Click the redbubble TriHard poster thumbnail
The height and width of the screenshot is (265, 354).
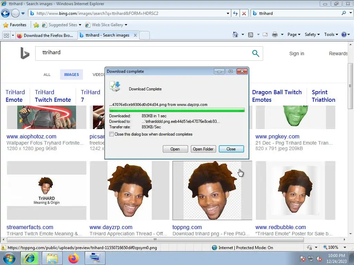295,190
